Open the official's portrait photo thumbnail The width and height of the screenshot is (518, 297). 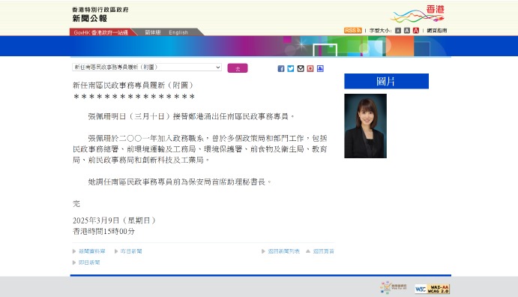[x=365, y=126]
